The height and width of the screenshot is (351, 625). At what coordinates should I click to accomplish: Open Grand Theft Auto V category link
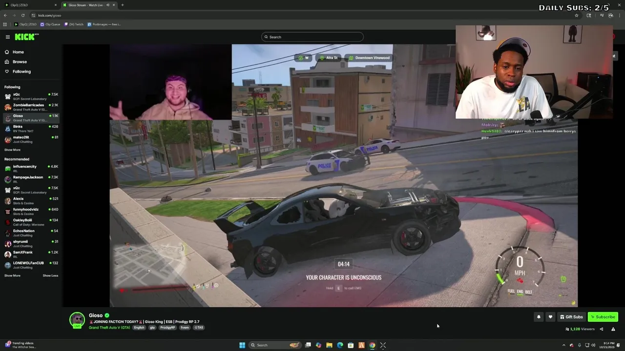109,328
